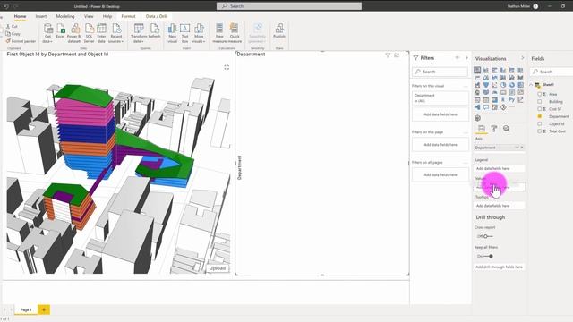Check the Building field checkbox

click(x=539, y=101)
